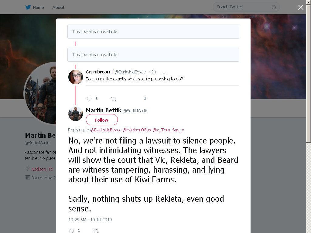Open Crumbreon's profile picture
311x233 pixels.
76,77
